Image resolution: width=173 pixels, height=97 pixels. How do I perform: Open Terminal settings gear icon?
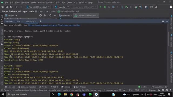(163, 21)
